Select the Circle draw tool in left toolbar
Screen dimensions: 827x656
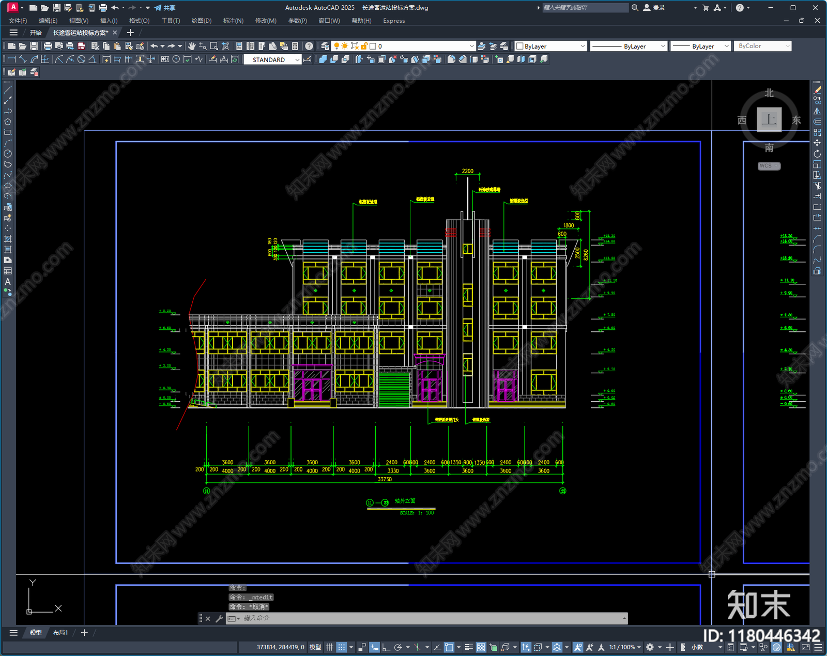pos(8,154)
